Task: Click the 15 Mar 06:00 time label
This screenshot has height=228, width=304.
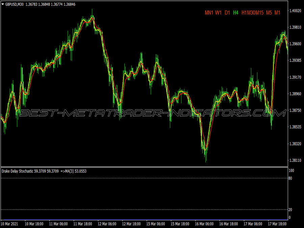Action: point(156,224)
